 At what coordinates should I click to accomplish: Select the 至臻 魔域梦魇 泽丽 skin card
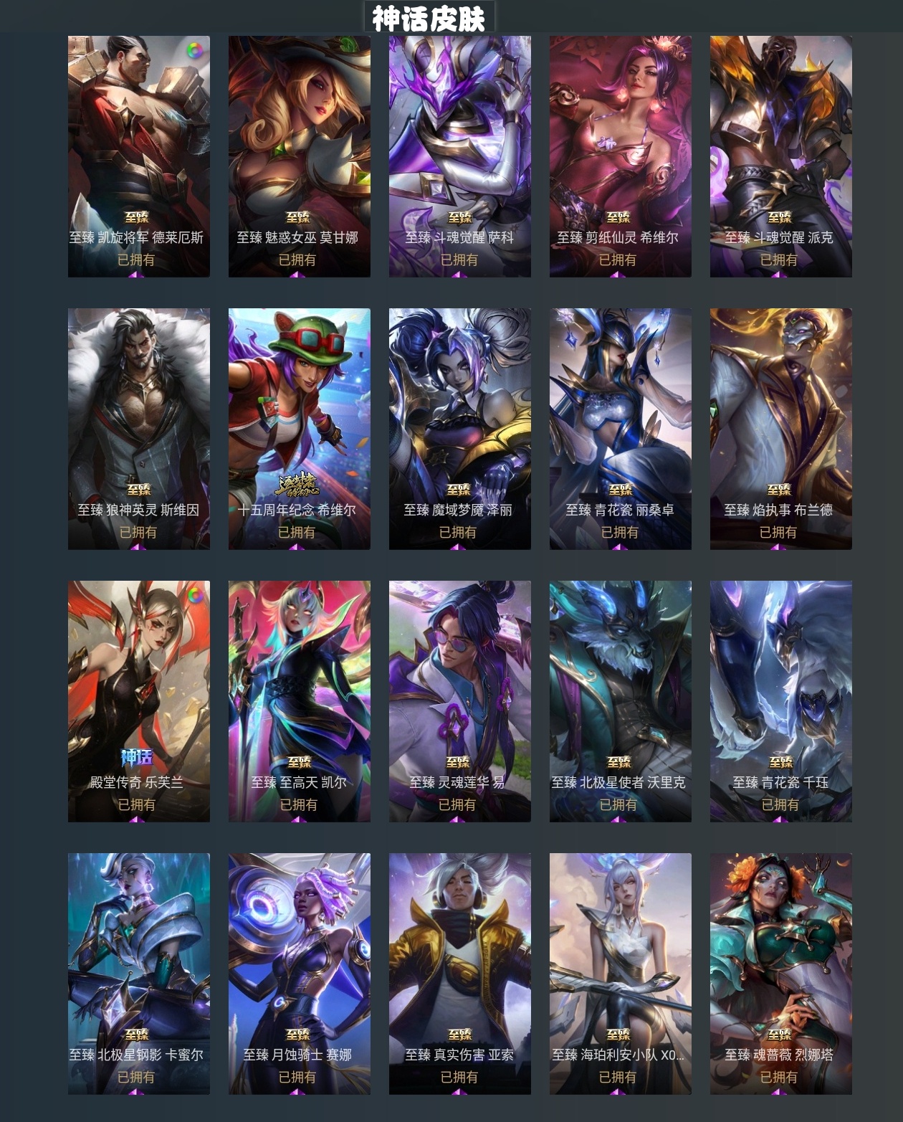tap(460, 429)
